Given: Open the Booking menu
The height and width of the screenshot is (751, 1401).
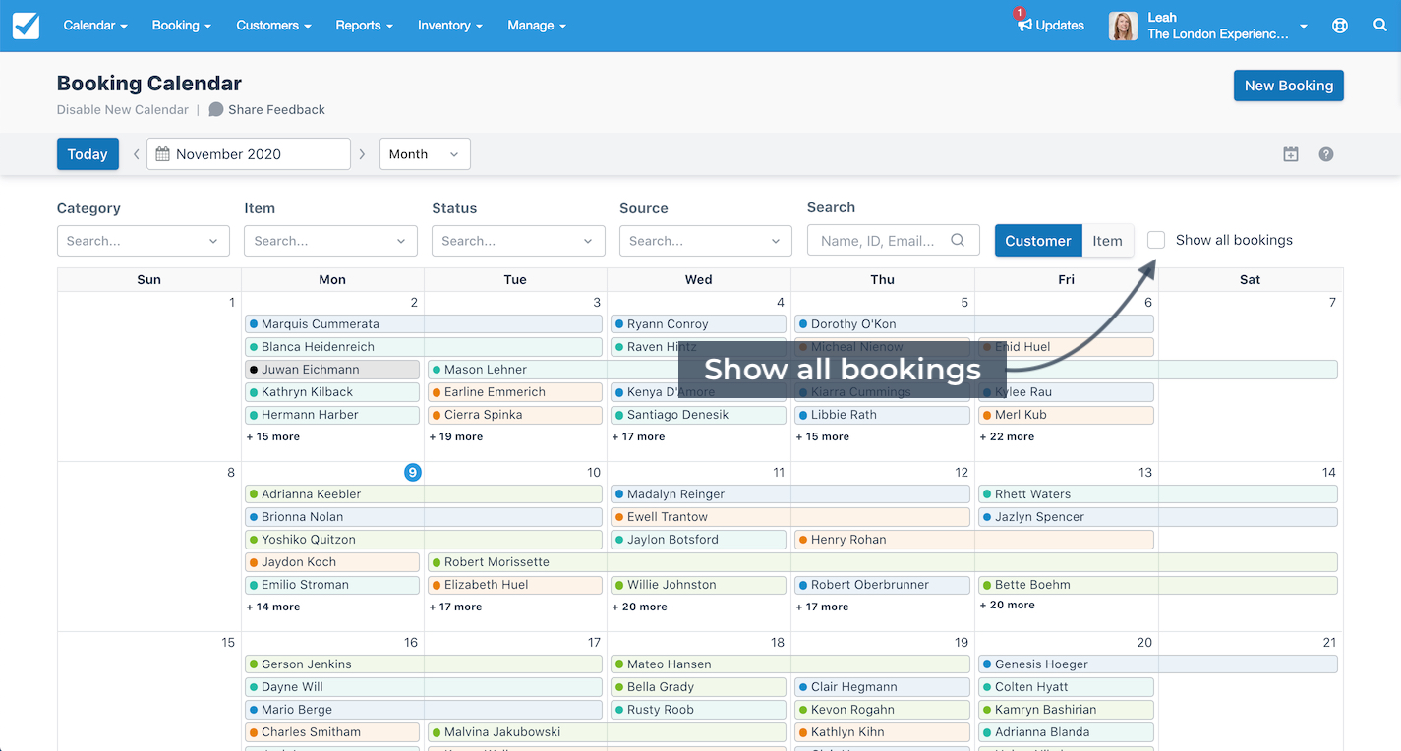Looking at the screenshot, I should pos(182,26).
